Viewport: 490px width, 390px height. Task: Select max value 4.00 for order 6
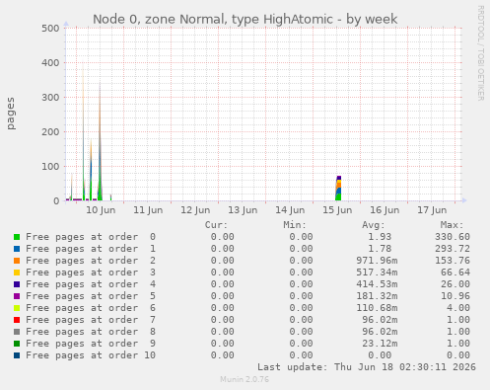coord(458,308)
